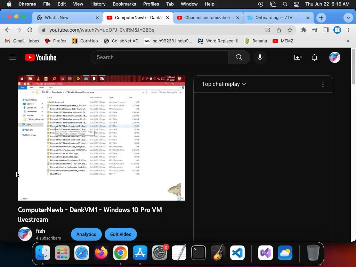Viewport: 356px width, 267px height.
Task: Switch to the What's New tab
Action: pyautogui.click(x=67, y=18)
